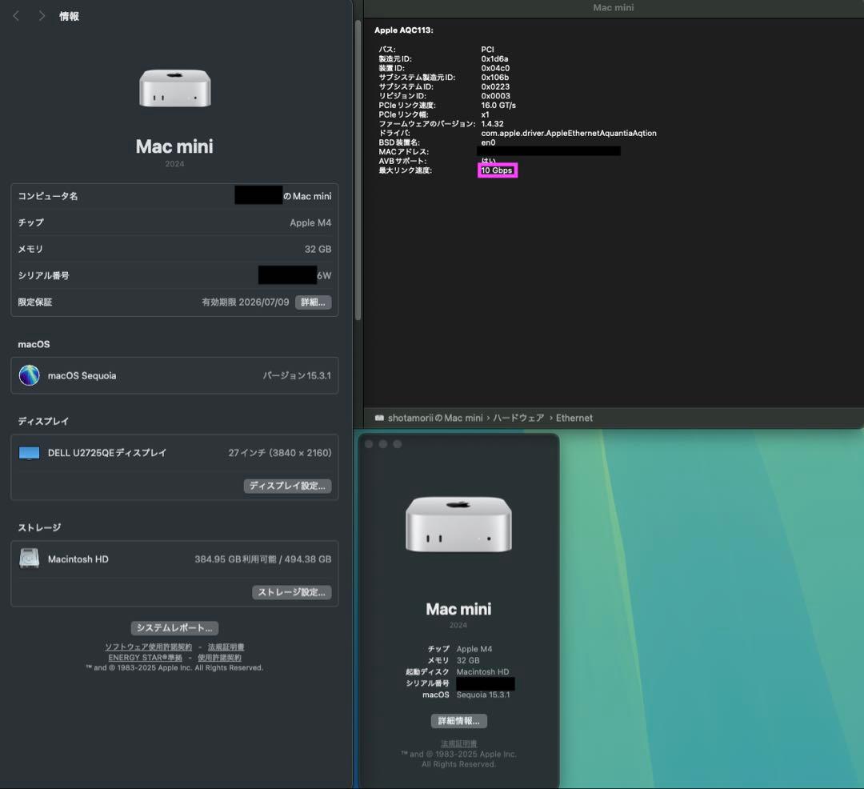
Task: Go forward with the right chevron in 情報 pane
Action: tap(42, 16)
